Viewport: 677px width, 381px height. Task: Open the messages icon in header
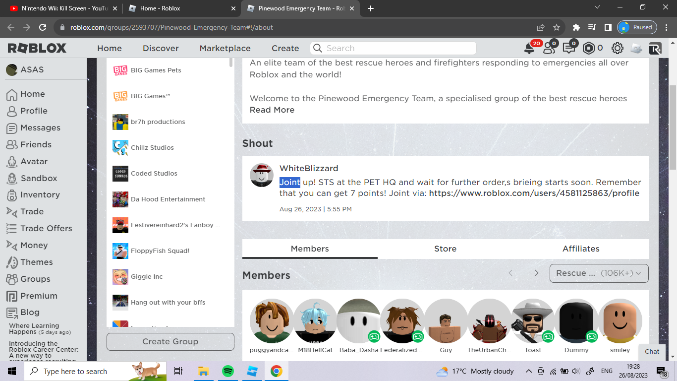tap(568, 48)
